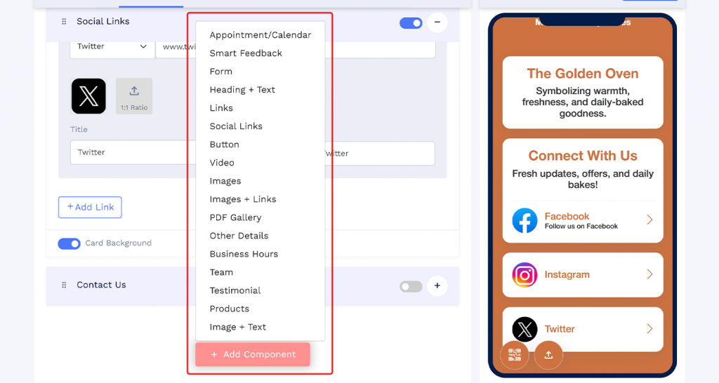Click the Add Link button
Image resolution: width=719 pixels, height=383 pixels.
coord(90,207)
